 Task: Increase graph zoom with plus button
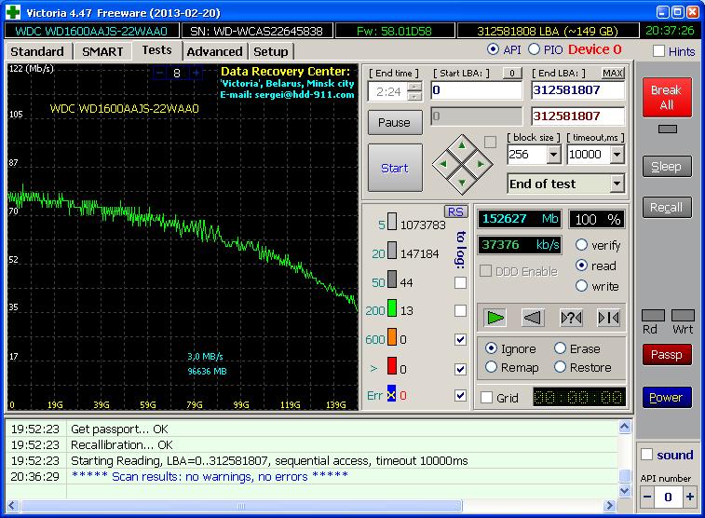(196, 73)
